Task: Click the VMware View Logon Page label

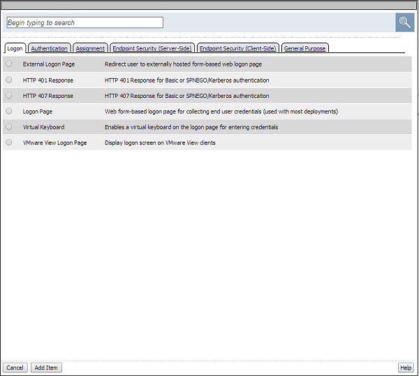Action: [x=54, y=143]
